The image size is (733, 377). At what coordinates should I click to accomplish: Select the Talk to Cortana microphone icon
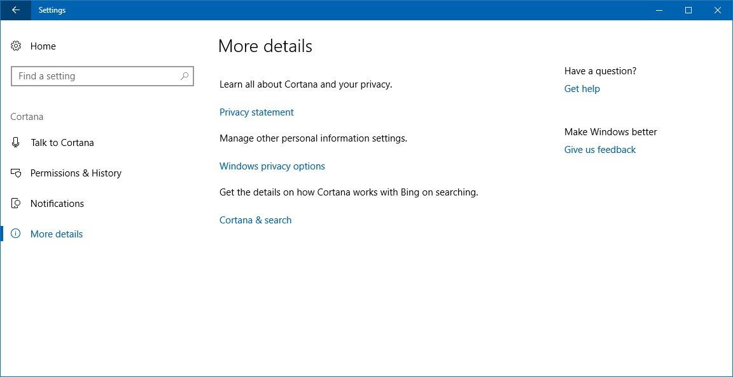pyautogui.click(x=15, y=142)
